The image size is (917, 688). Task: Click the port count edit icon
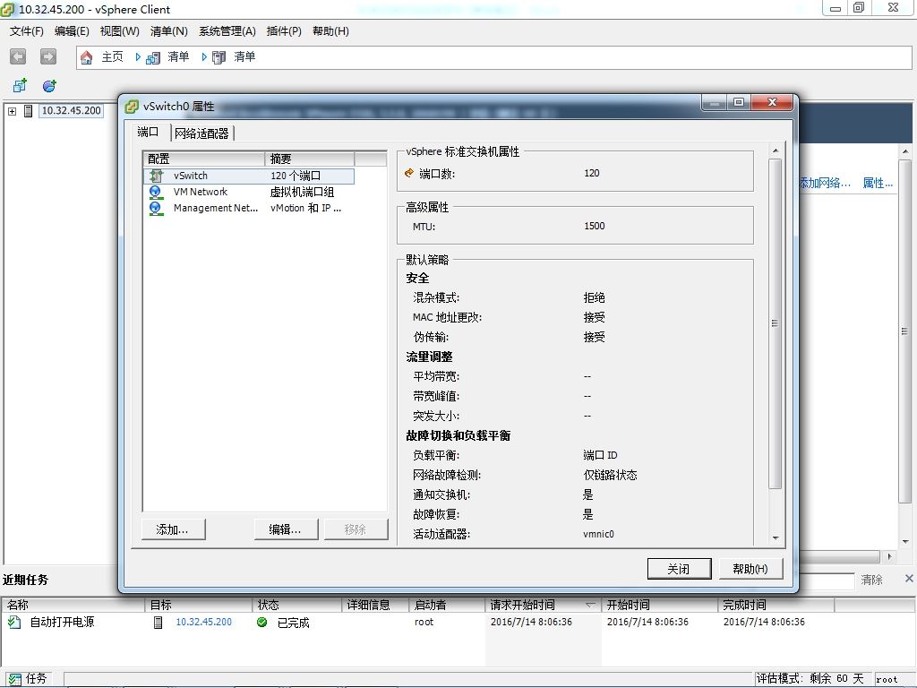[x=409, y=173]
